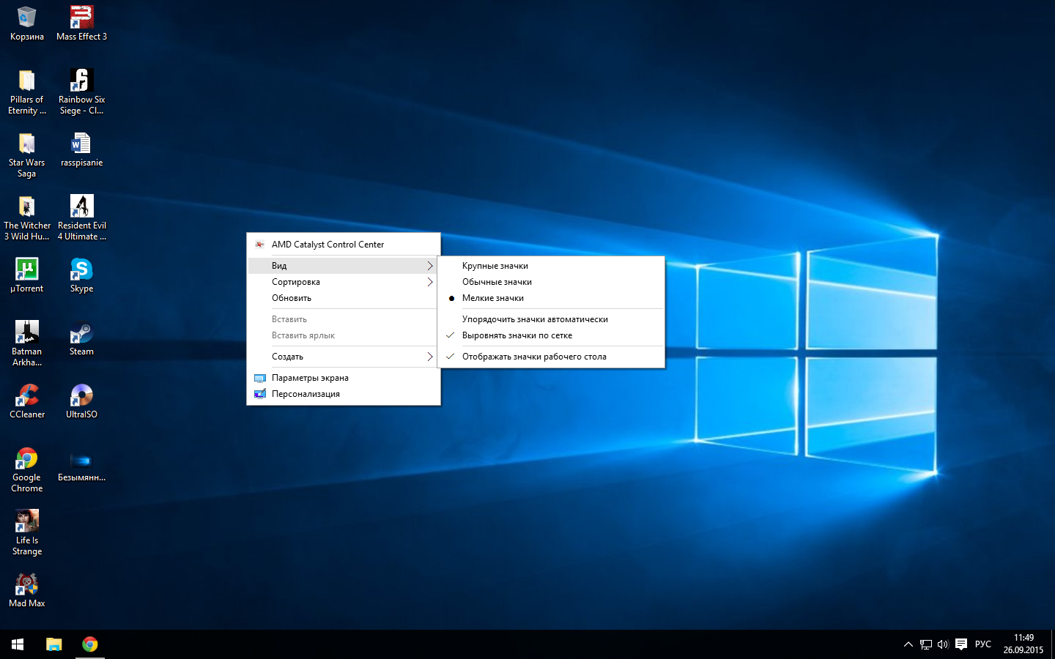Screen dimensions: 1055x659
Task: Open the volume control tray icon
Action: 943,644
